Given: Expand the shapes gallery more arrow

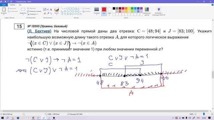Looking at the screenshot, I should click(81, 14).
